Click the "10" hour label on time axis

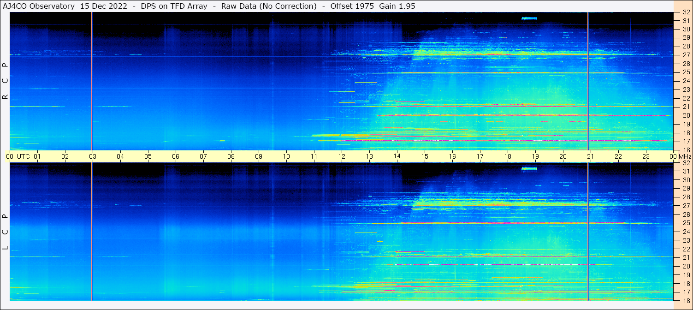point(286,156)
